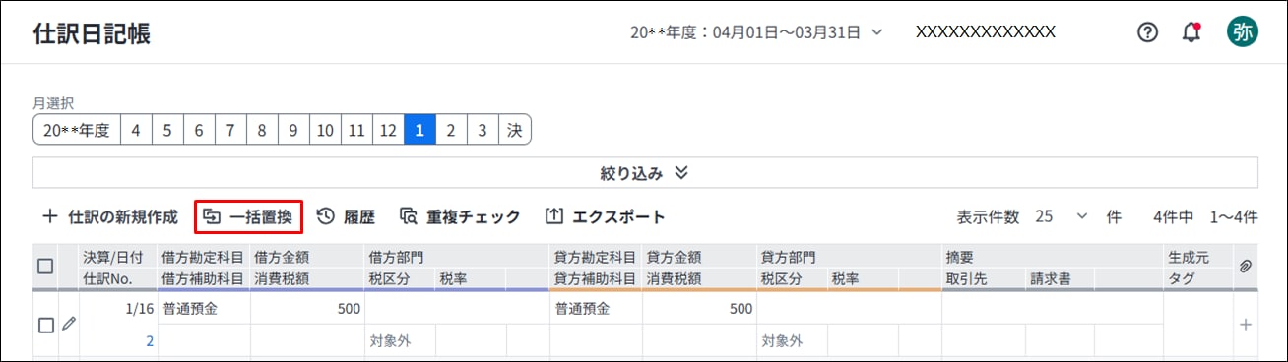1288x362 pixels.
Task: Click the plus icon at the 1/16 row end
Action: pos(1245,324)
